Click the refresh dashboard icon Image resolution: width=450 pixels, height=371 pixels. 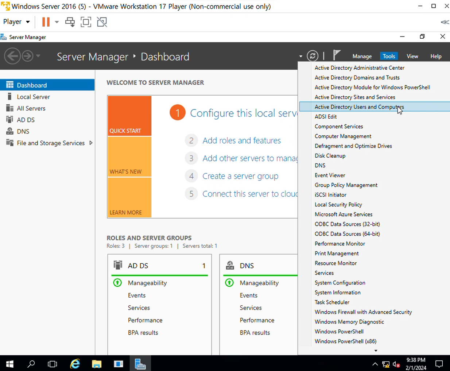click(313, 56)
